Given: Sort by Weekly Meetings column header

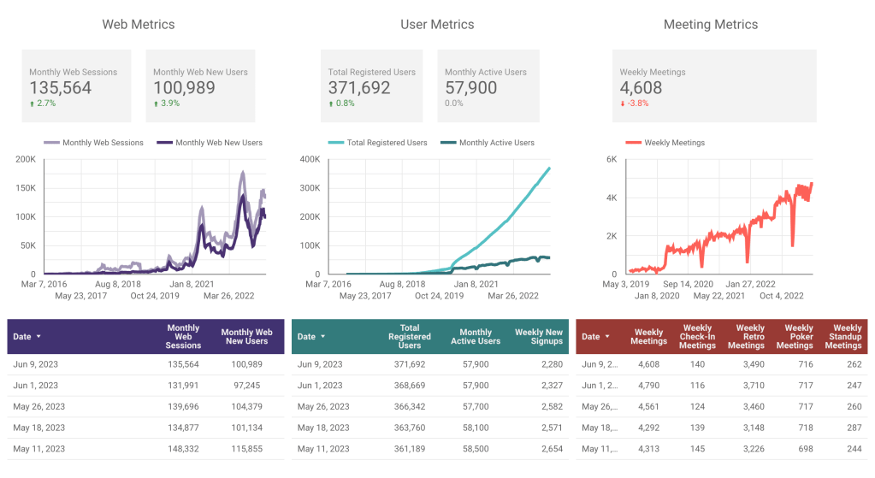Looking at the screenshot, I should pyautogui.click(x=649, y=337).
